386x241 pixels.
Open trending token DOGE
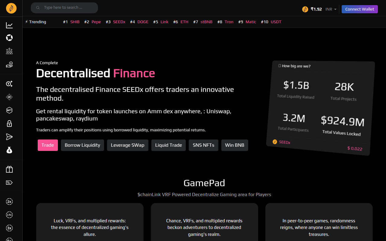[143, 22]
